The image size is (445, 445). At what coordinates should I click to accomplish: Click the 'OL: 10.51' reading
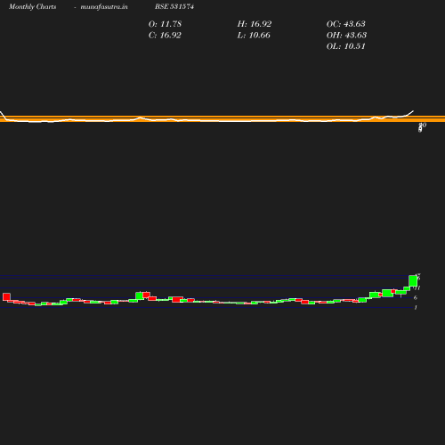pos(346,46)
